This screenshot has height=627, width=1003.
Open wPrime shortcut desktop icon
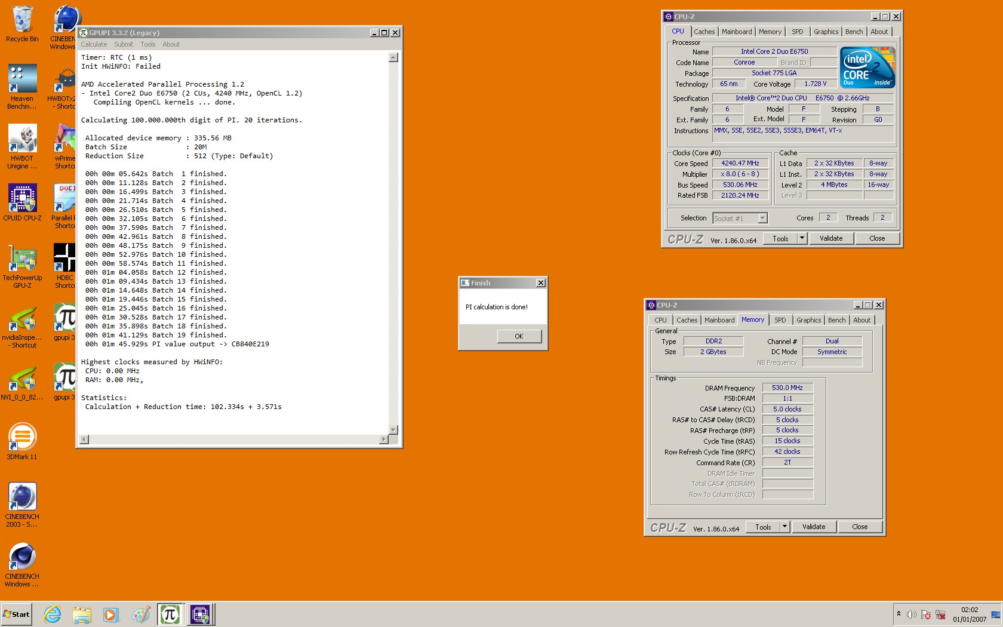64,146
